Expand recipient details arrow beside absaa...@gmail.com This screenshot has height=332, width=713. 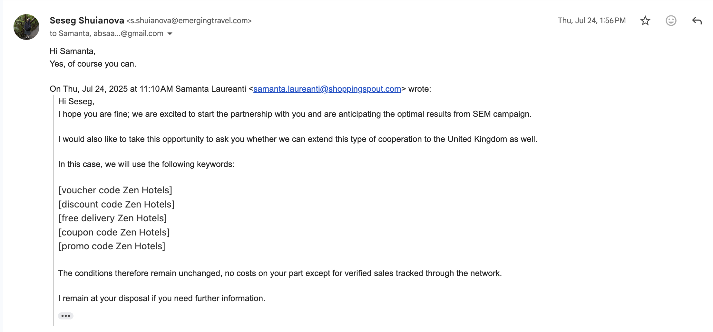click(170, 33)
